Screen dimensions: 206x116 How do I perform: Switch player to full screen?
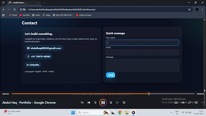click(189, 102)
